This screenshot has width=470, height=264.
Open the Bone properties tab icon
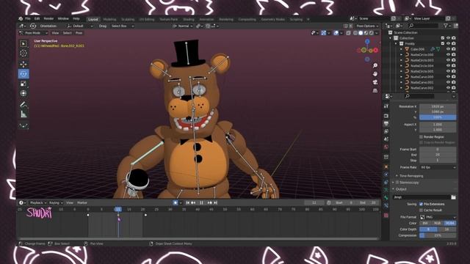coord(386,198)
